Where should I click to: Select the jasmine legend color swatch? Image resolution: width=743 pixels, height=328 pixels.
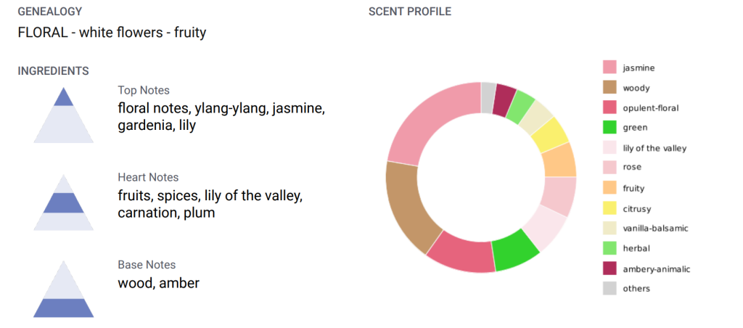point(609,67)
